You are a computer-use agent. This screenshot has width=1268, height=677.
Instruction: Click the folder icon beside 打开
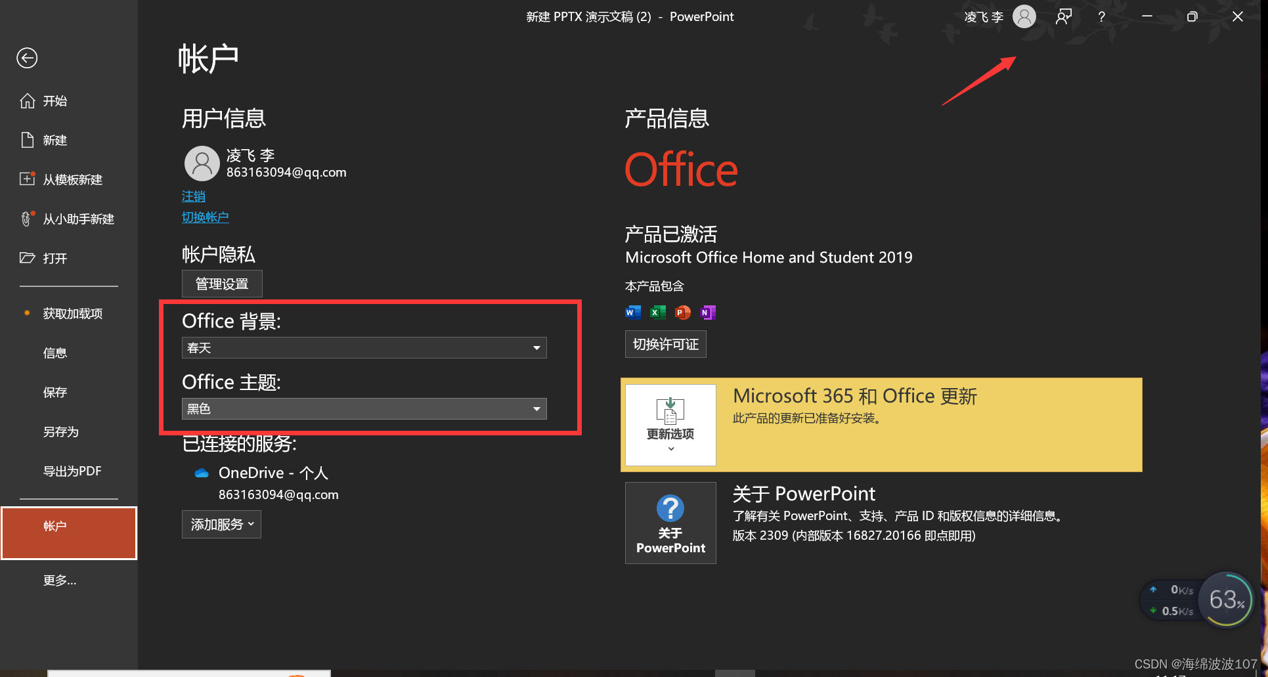coord(27,257)
